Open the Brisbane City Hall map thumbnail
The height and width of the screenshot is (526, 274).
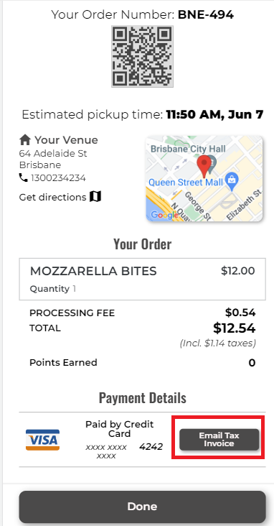click(x=204, y=178)
